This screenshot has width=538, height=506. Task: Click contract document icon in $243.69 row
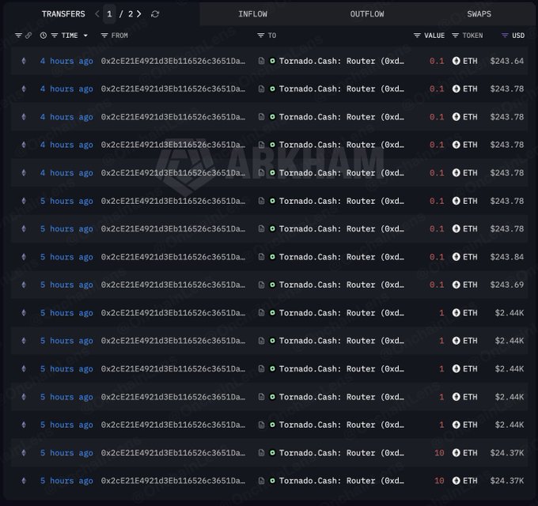pyautogui.click(x=261, y=285)
